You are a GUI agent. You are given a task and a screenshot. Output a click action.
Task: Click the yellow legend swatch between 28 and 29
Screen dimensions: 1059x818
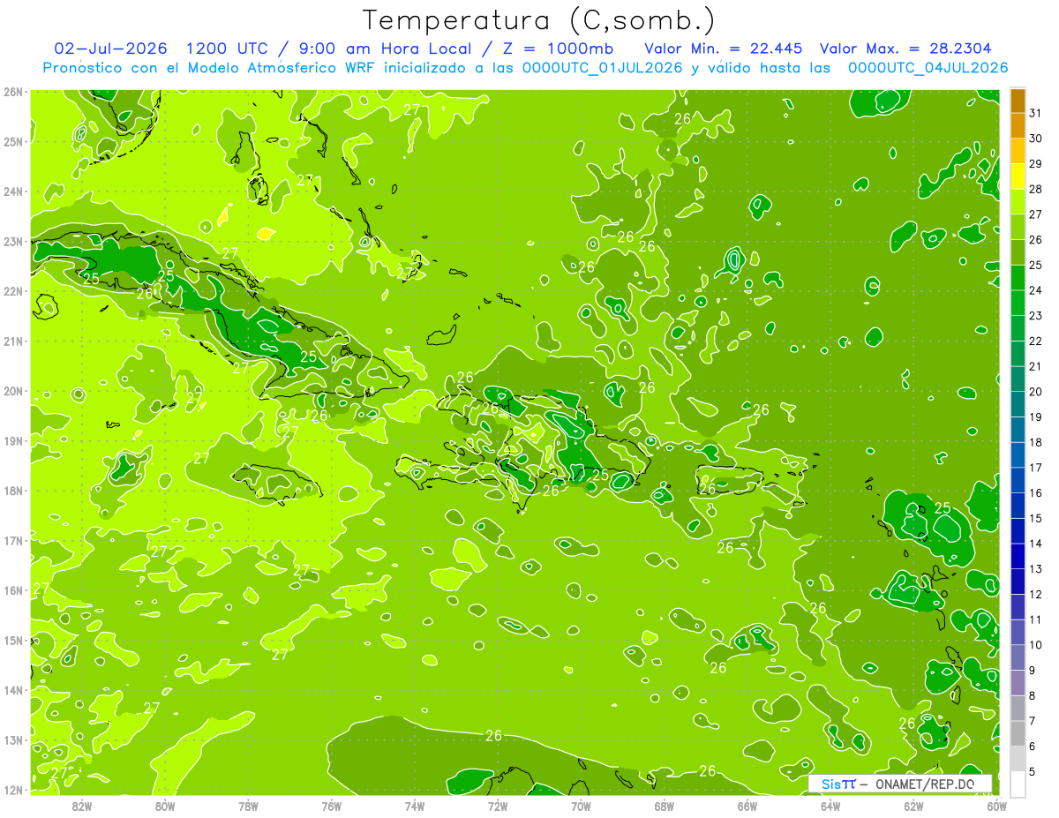pyautogui.click(x=1018, y=177)
